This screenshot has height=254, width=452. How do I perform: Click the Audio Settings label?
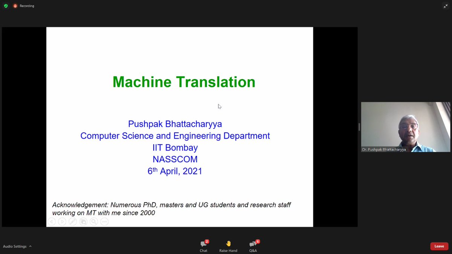click(15, 246)
